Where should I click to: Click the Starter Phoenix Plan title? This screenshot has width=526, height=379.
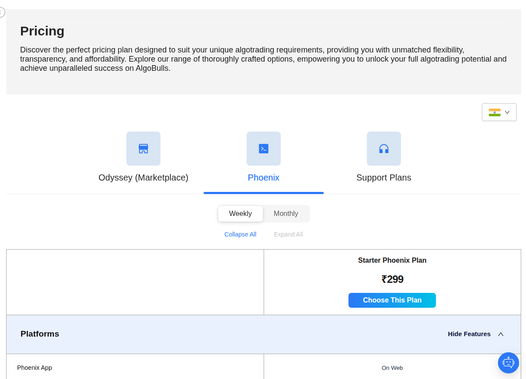(392, 261)
